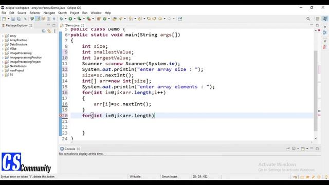Open the Project menu
Image resolution: width=329 pixels, height=185 pixels.
tap(75, 13)
